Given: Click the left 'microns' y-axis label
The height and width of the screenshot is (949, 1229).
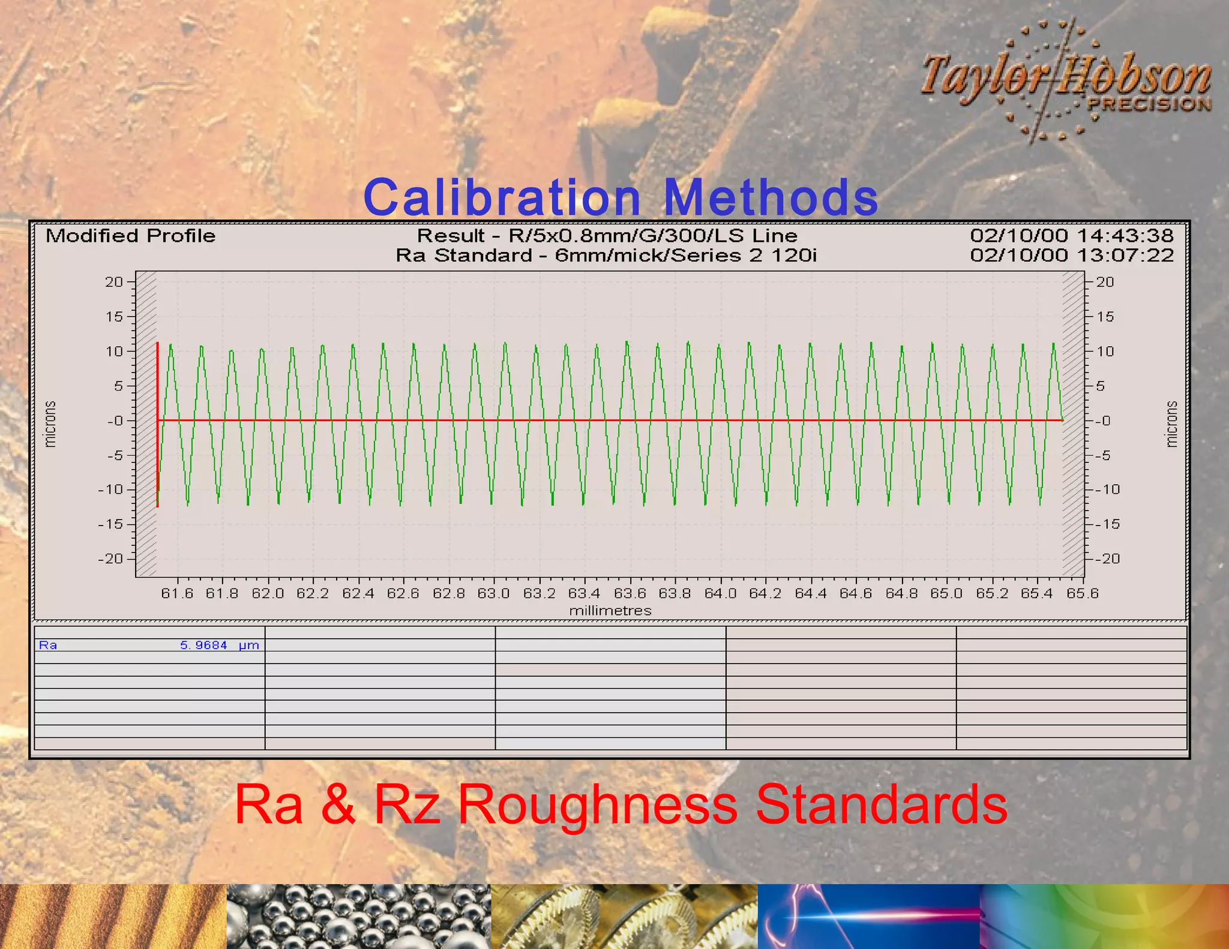Looking at the screenshot, I should pos(50,424).
